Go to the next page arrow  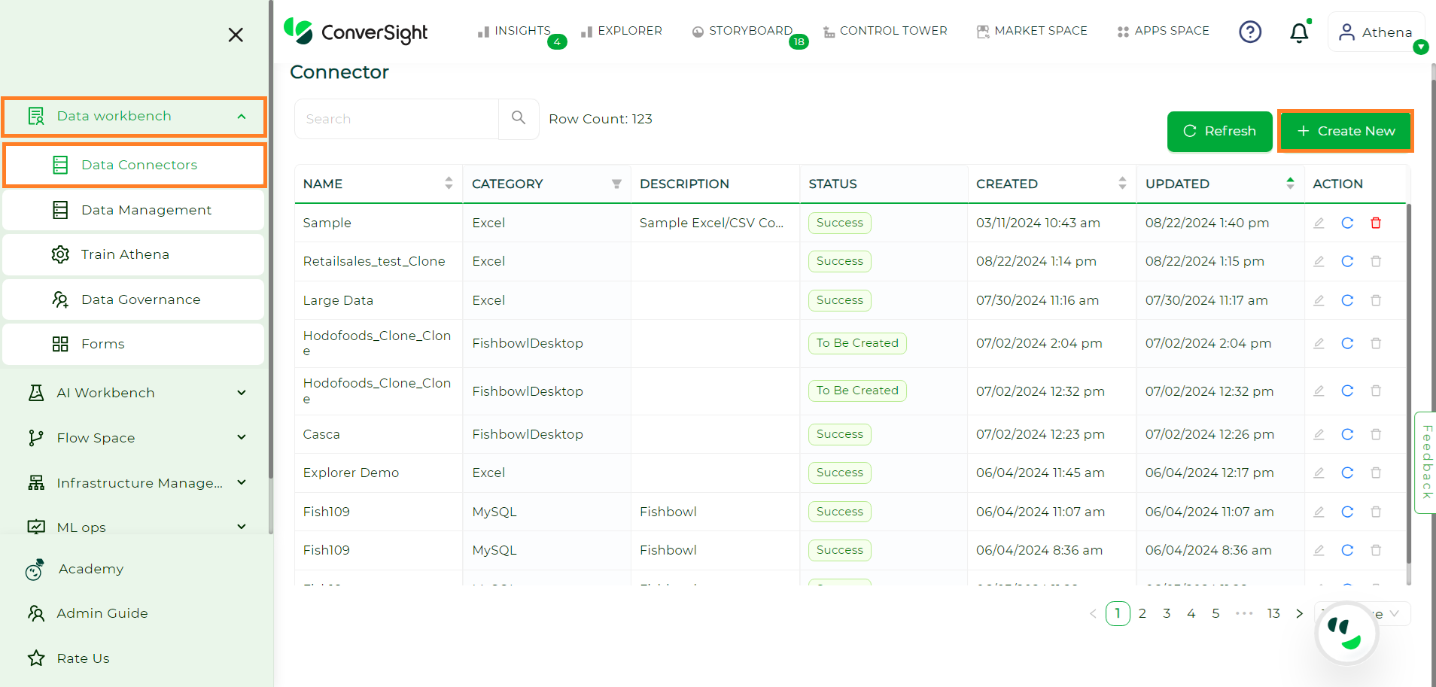pyautogui.click(x=1299, y=614)
